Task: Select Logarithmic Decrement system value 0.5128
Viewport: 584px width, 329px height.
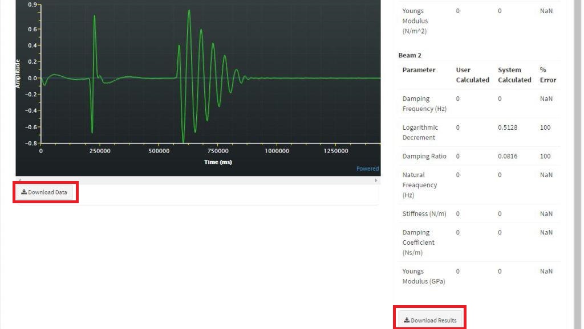Action: pyautogui.click(x=507, y=128)
